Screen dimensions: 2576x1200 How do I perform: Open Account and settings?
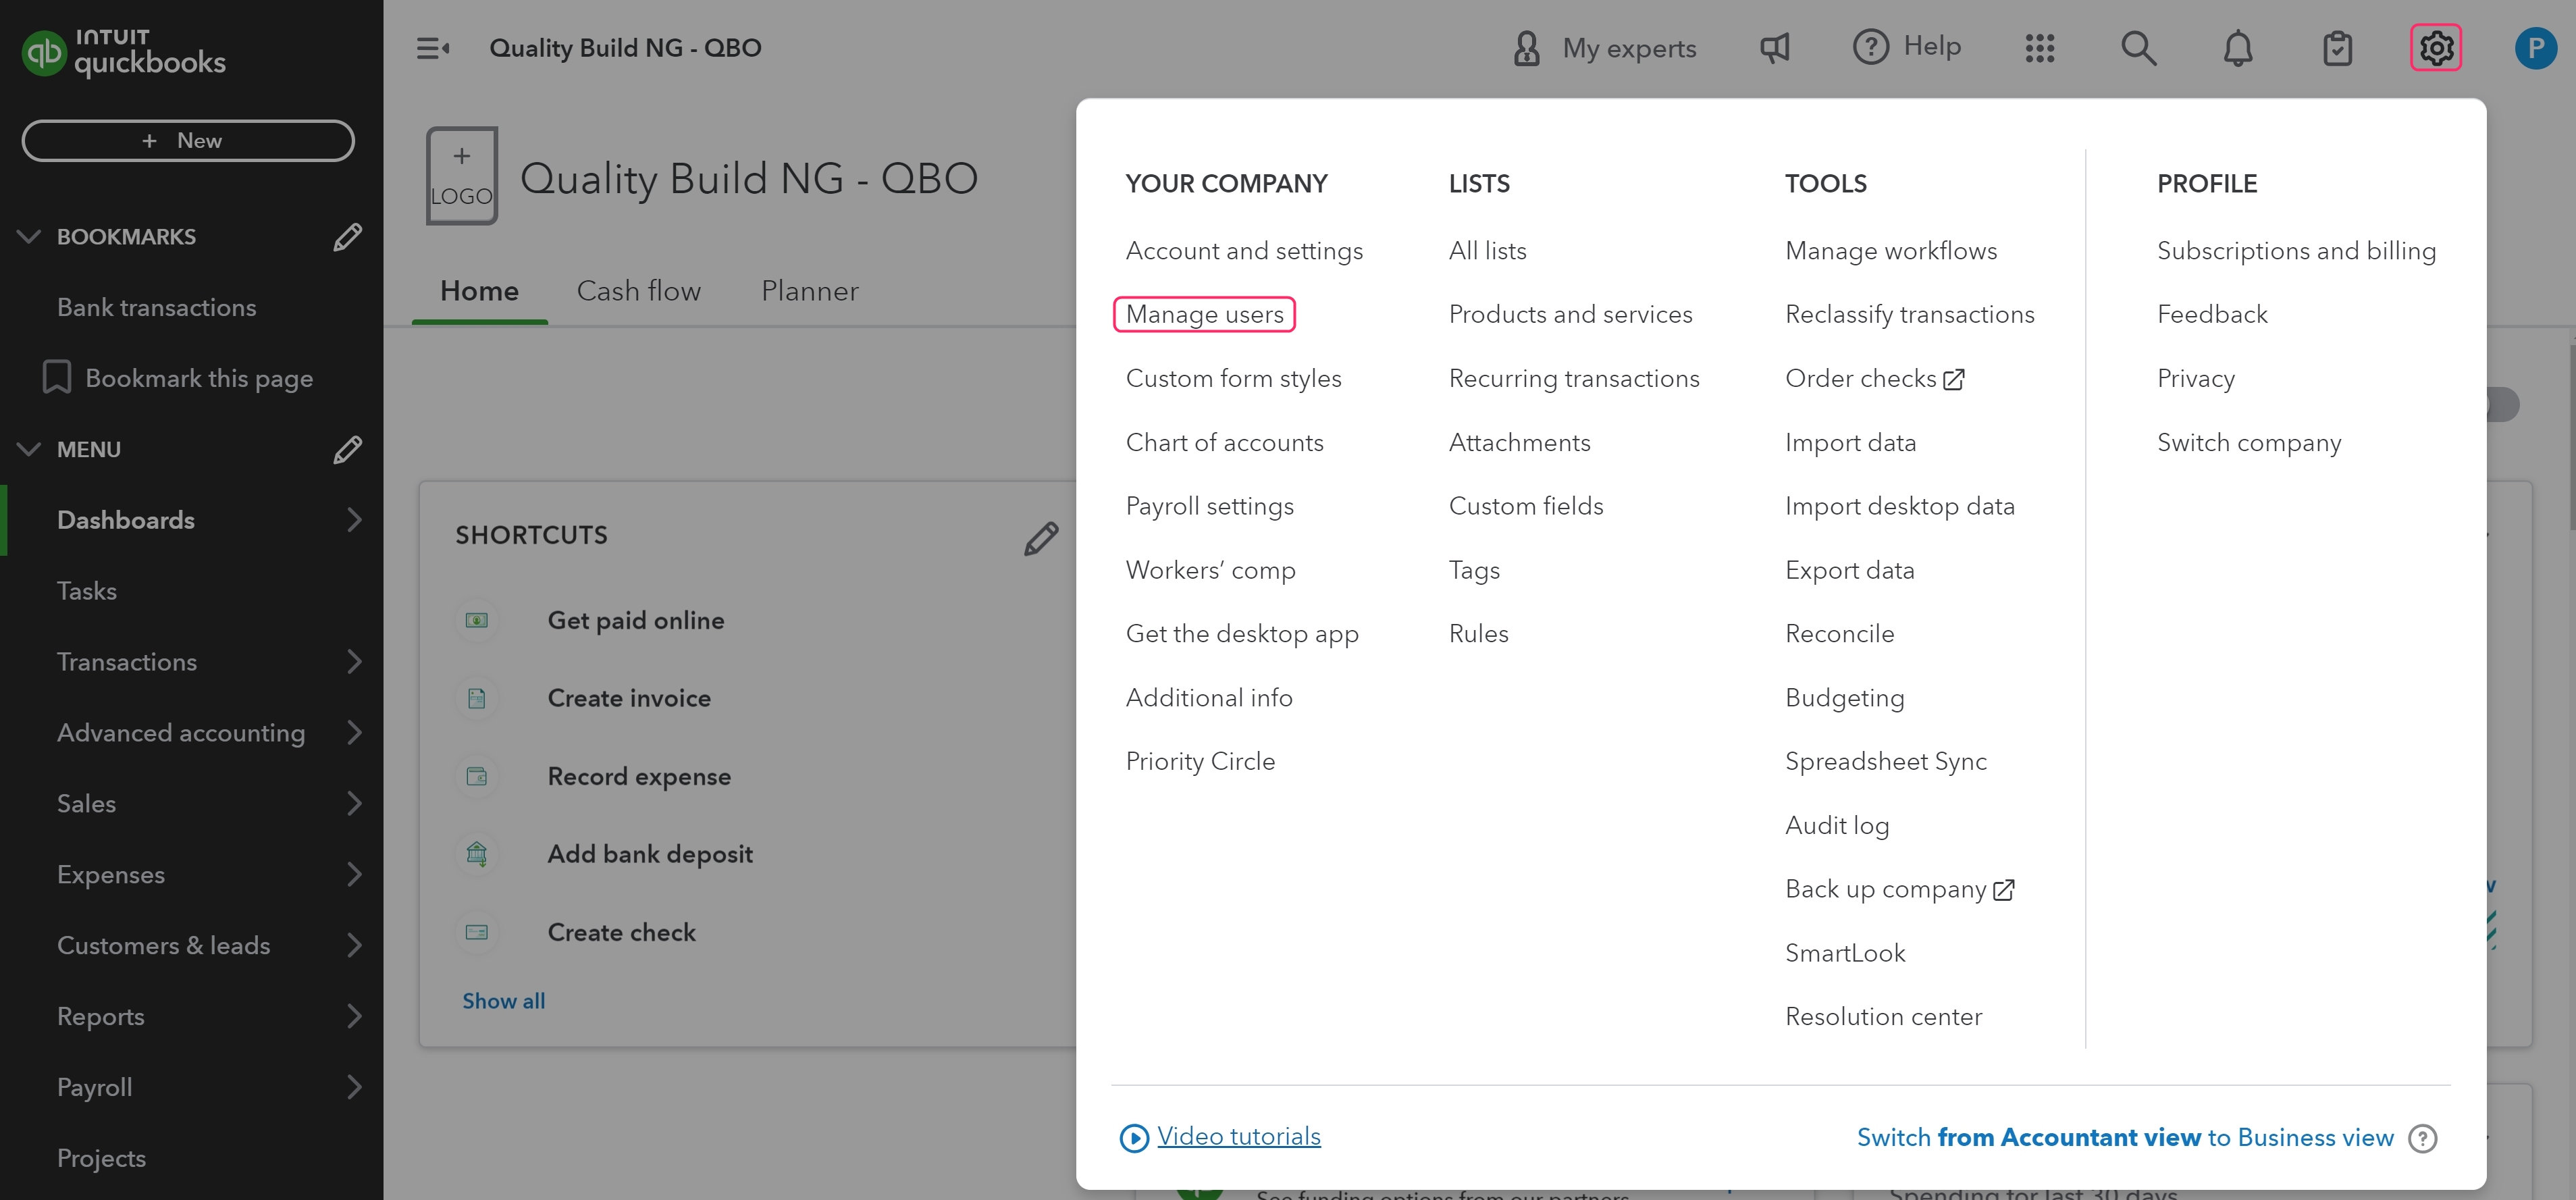[x=1244, y=250]
